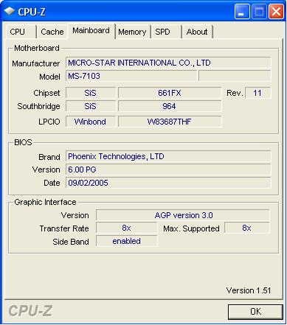Click the BIOS version 6.00 PG

tap(168, 170)
